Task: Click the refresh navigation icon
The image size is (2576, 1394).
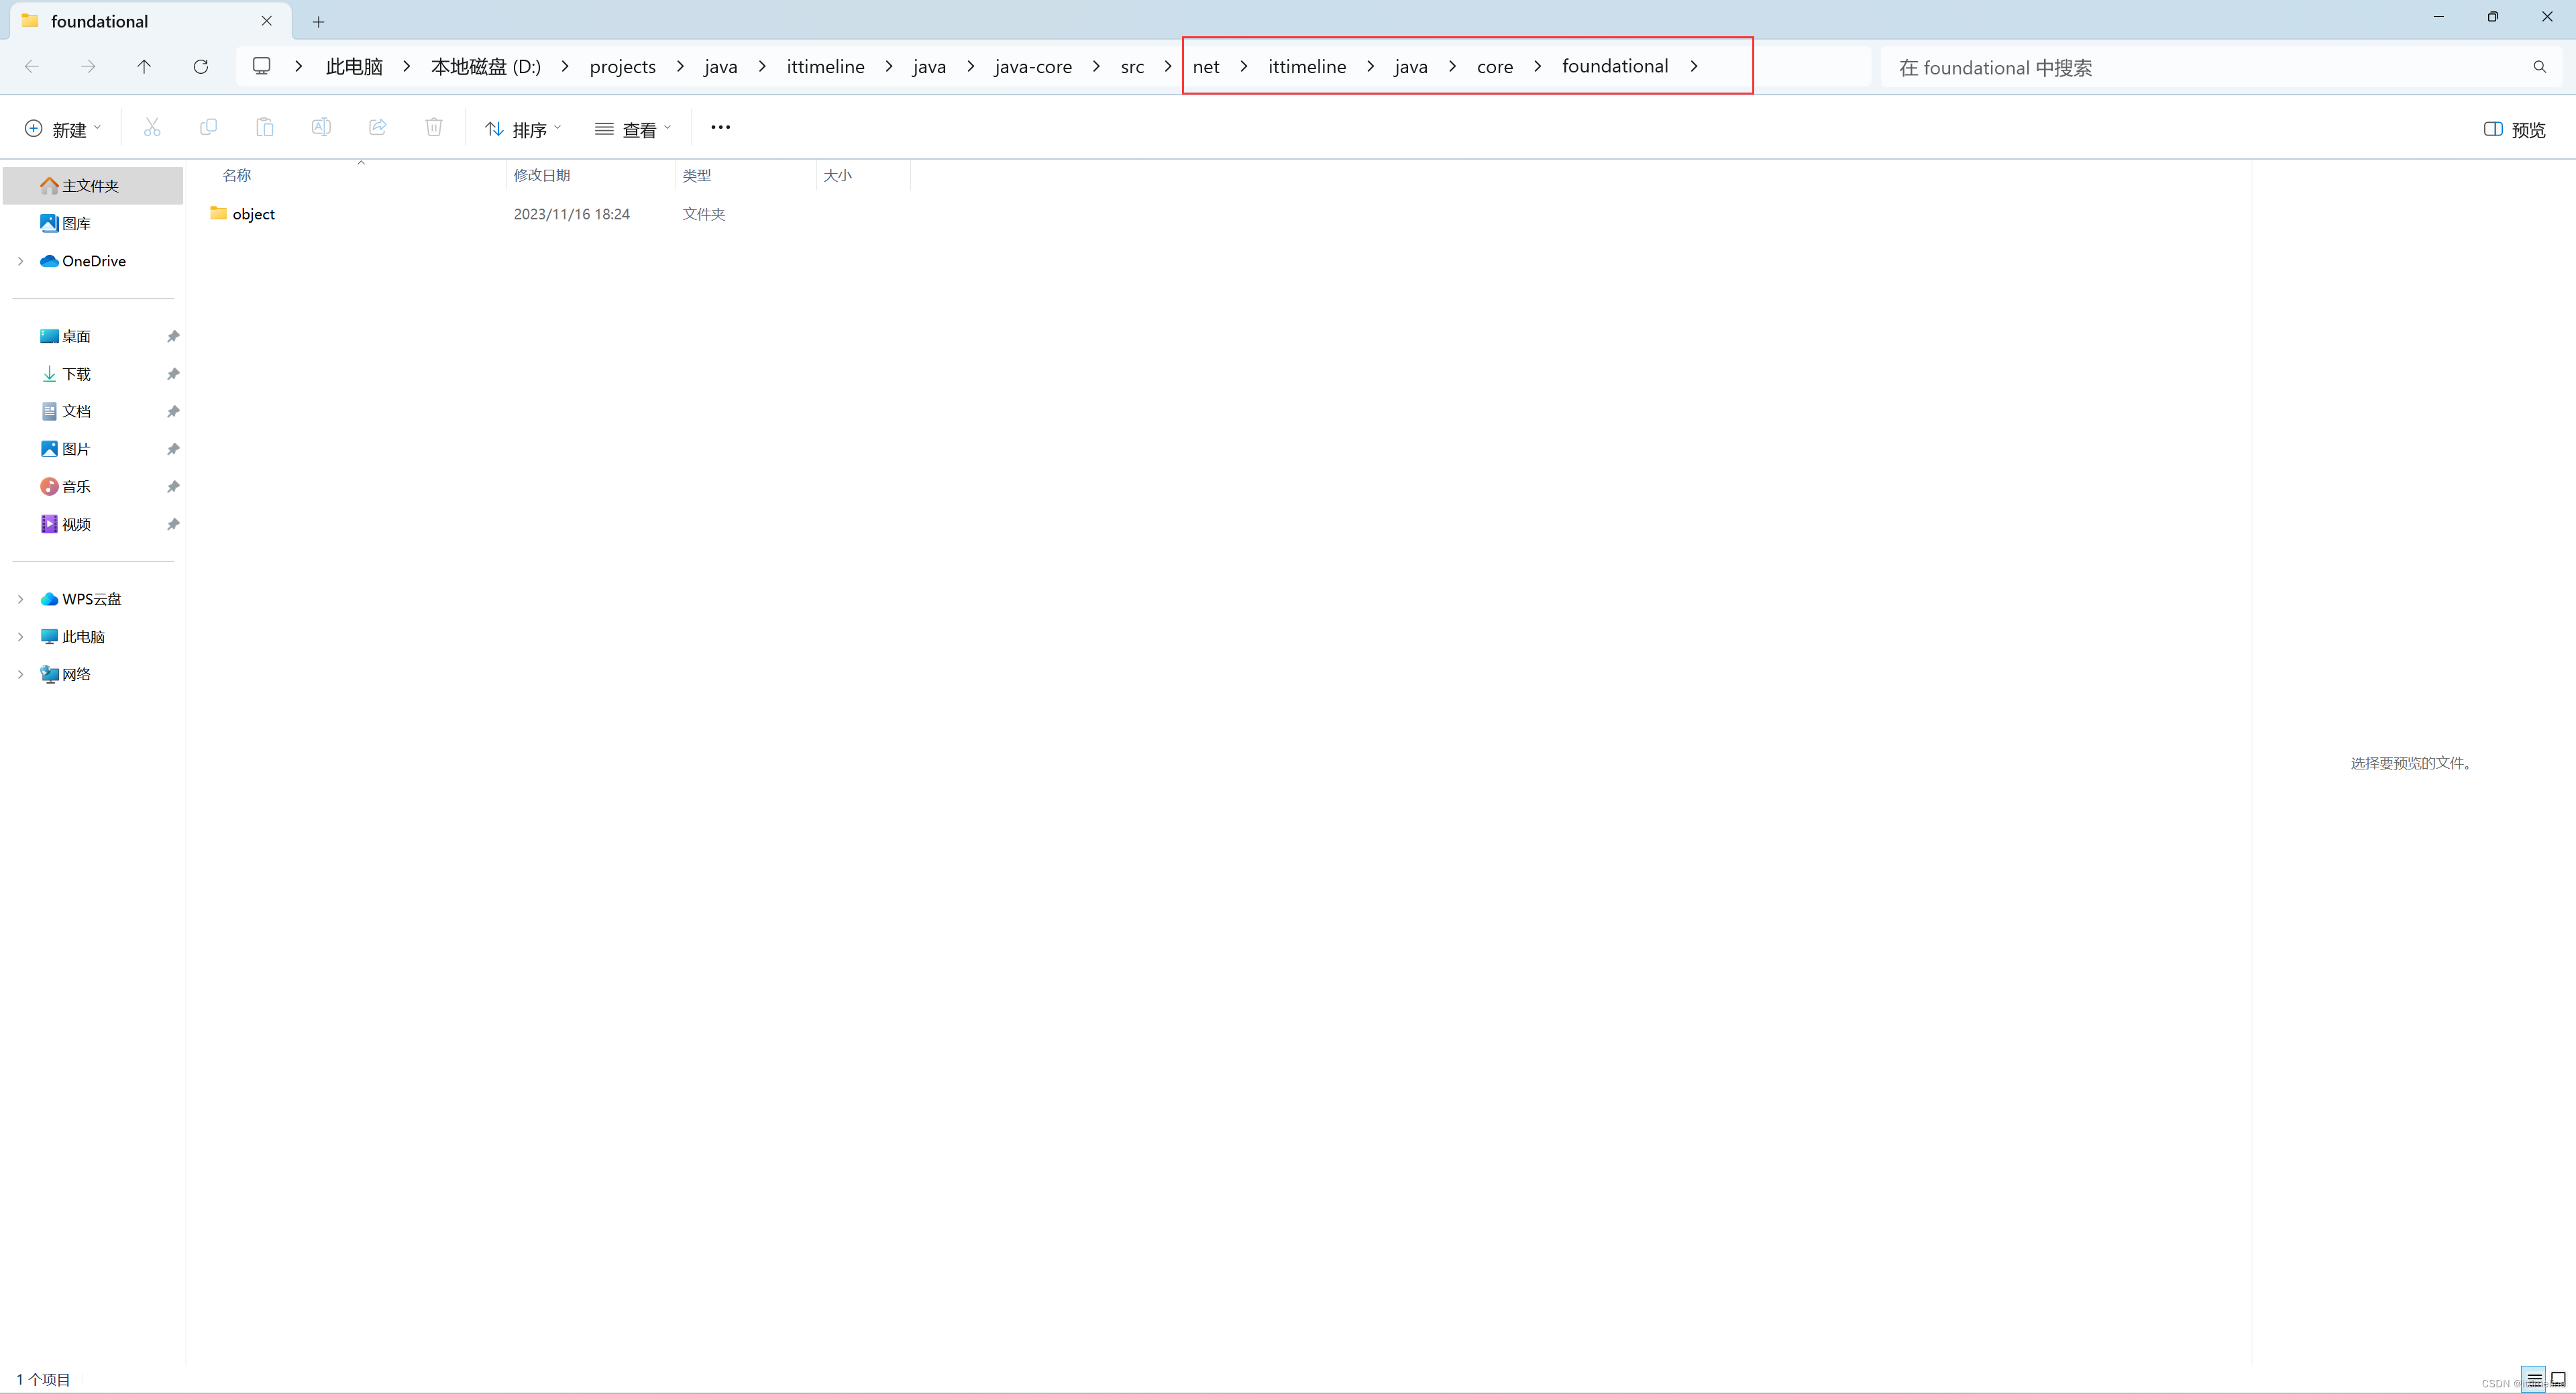Action: click(x=201, y=65)
